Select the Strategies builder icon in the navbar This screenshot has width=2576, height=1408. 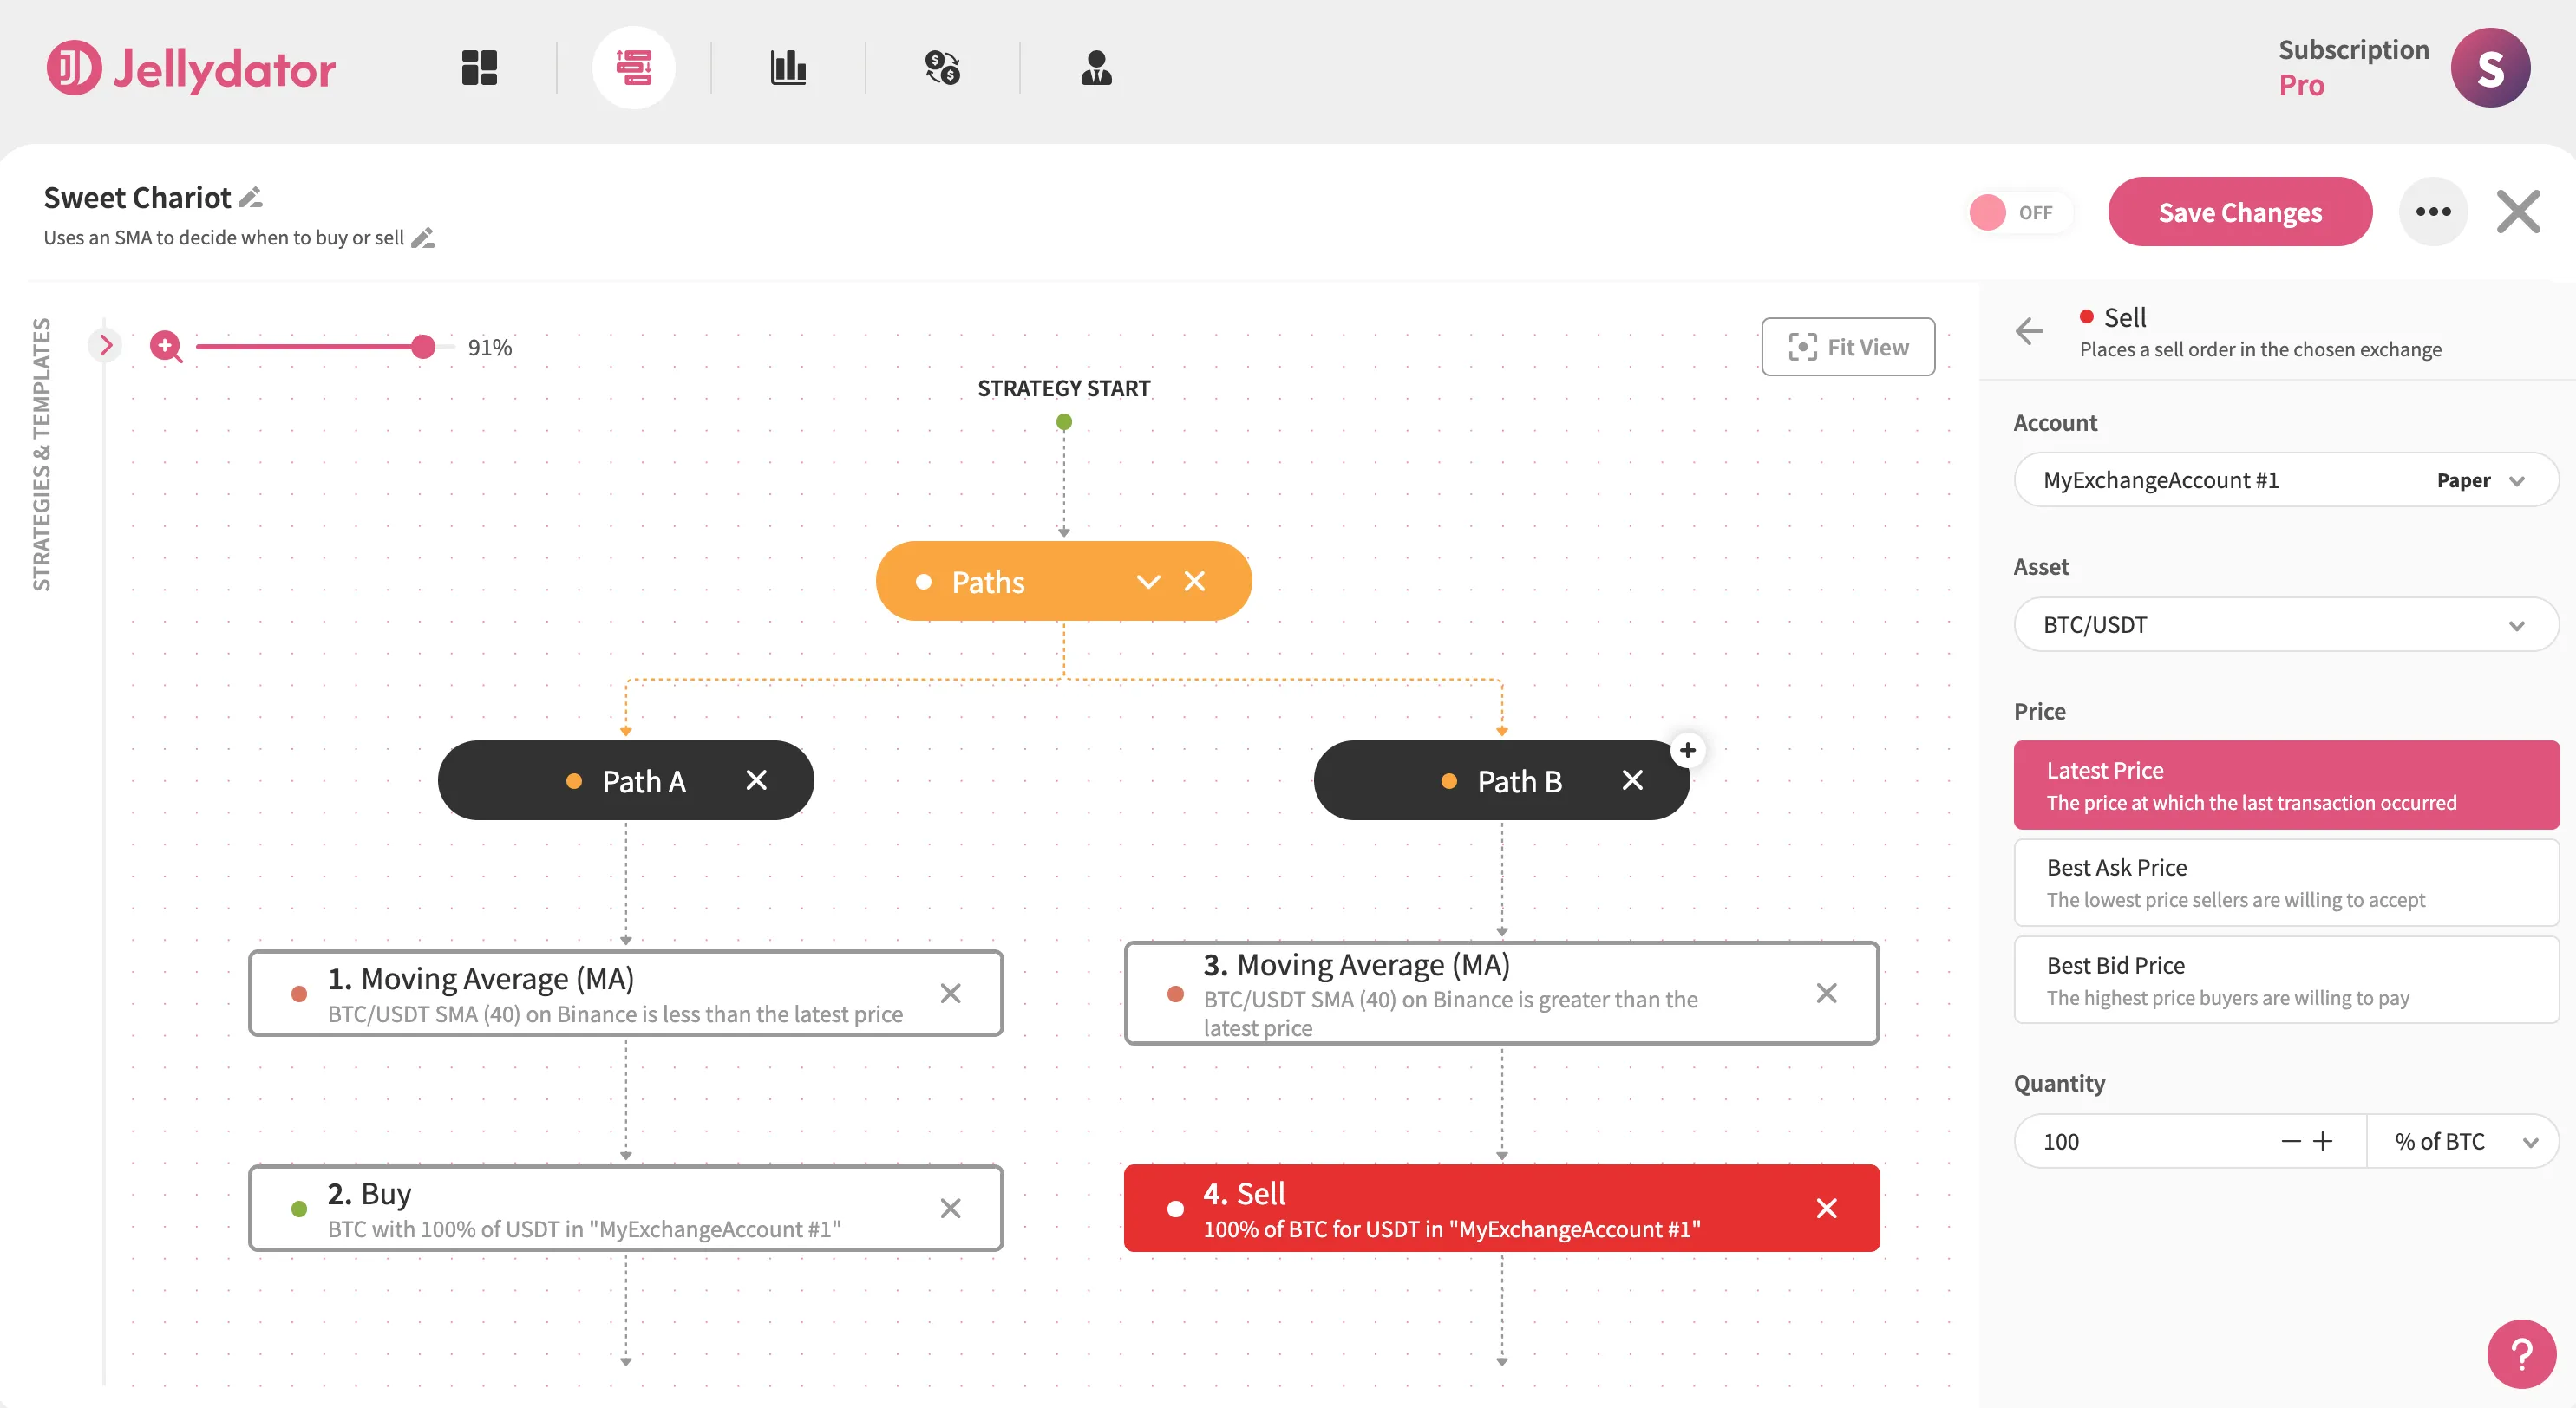pos(634,67)
